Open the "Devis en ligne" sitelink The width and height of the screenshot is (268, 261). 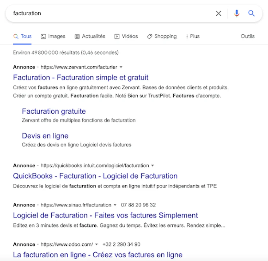45,136
